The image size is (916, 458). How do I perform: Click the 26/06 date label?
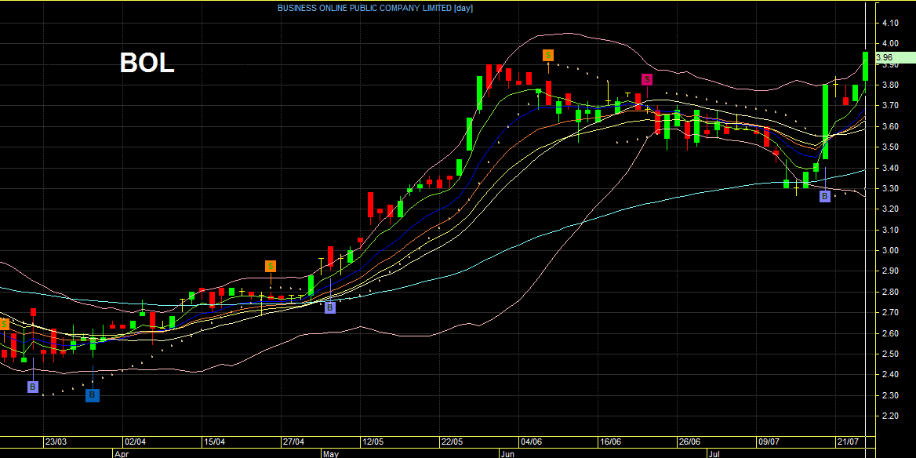point(689,442)
